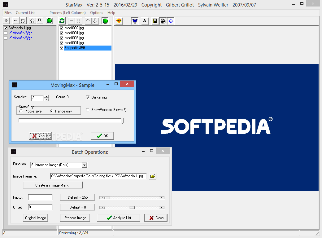Click the plus icon in the left list toolbar

pyautogui.click(x=7, y=21)
